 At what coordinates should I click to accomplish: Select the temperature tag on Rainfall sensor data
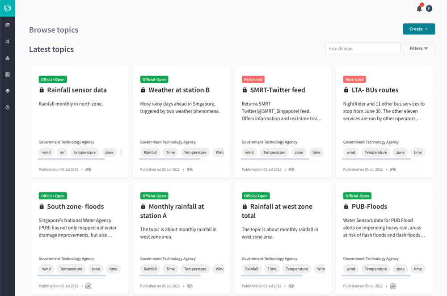click(x=85, y=152)
